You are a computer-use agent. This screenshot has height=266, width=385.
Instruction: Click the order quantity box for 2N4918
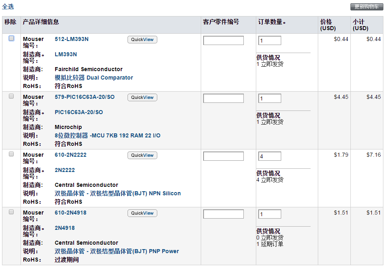(x=269, y=214)
